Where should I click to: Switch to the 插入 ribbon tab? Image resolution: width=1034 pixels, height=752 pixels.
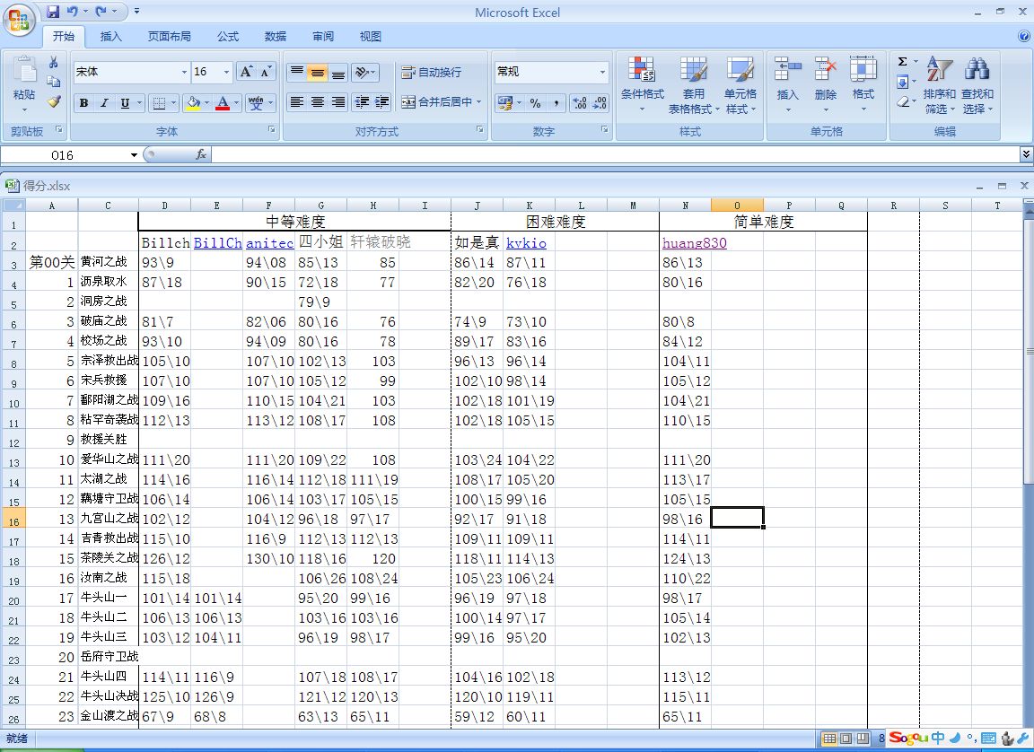(111, 37)
